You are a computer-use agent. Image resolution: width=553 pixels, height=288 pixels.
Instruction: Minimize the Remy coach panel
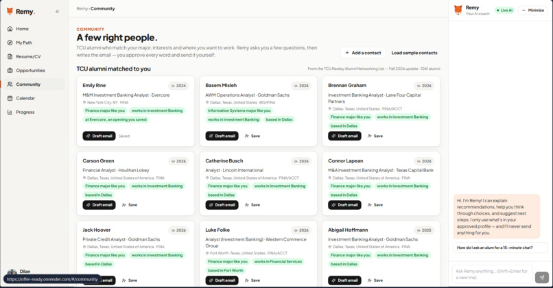click(533, 10)
